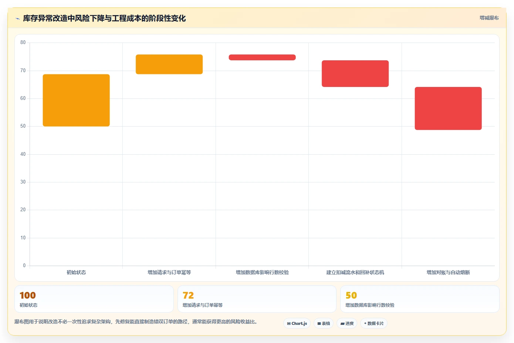
Task: Click the x-axis label 增加对账与自动熔断
Action: point(448,272)
